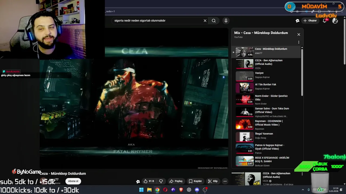Play BEGE X EFESAVAGE -AKBİLİM BOŞ
The height and width of the screenshot is (194, 346).
pos(266,161)
